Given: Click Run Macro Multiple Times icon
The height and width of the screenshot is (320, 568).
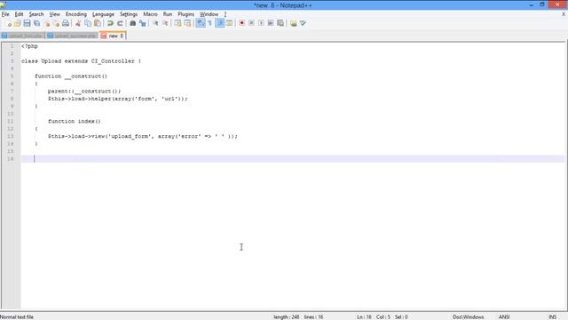Looking at the screenshot, I should pos(271,23).
